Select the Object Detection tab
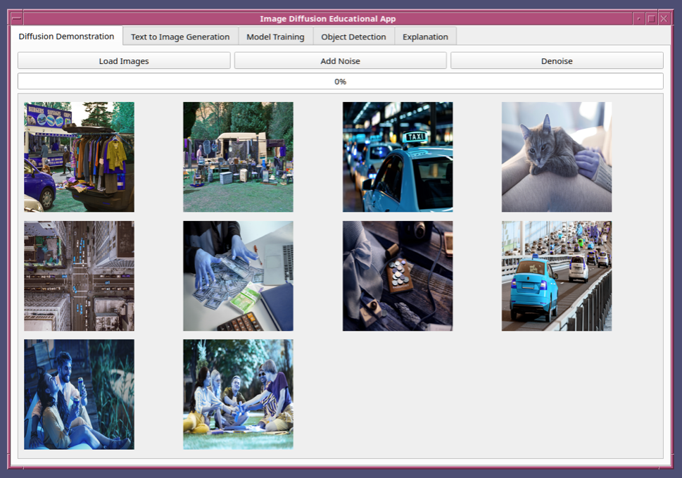682x478 pixels. [353, 37]
